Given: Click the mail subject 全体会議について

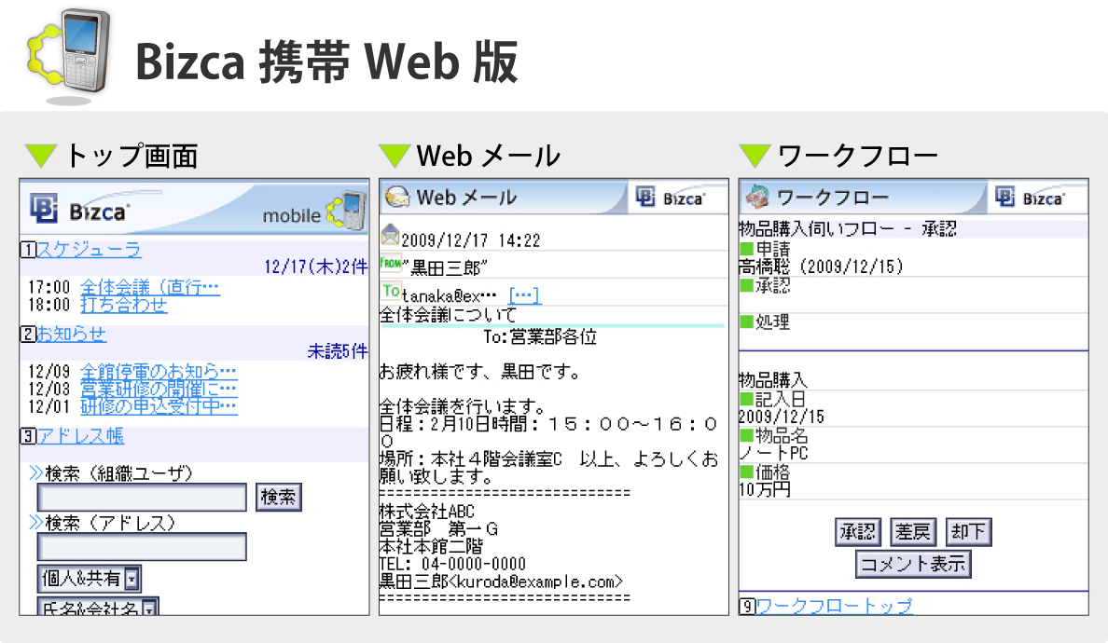Looking at the screenshot, I should coord(448,315).
